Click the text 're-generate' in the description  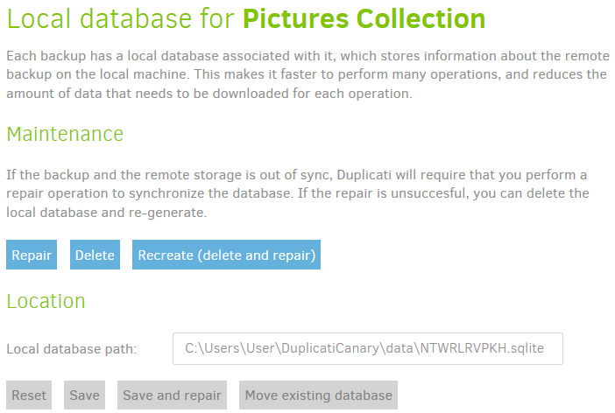[180, 212]
